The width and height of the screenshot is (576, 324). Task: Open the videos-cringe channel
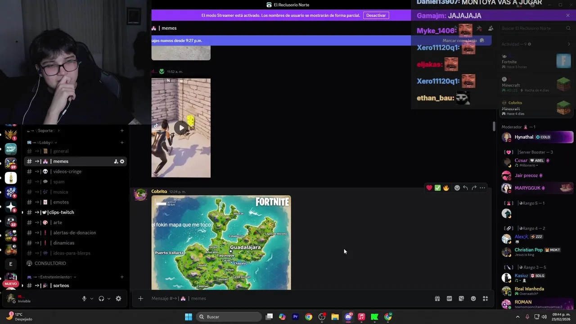pos(75,171)
